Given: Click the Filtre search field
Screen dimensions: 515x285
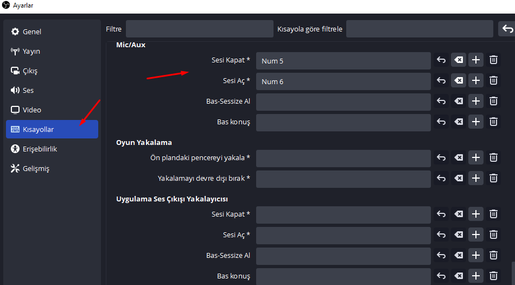Looking at the screenshot, I should (199, 29).
